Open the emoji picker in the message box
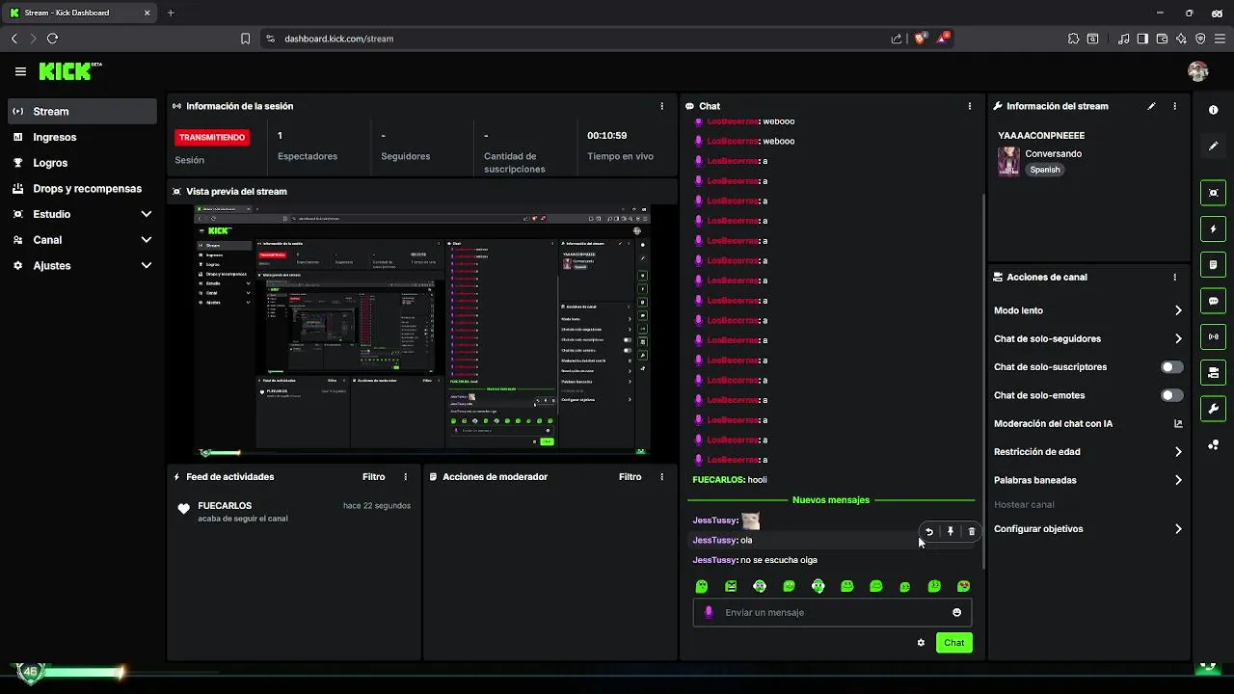This screenshot has width=1234, height=694. tap(956, 612)
